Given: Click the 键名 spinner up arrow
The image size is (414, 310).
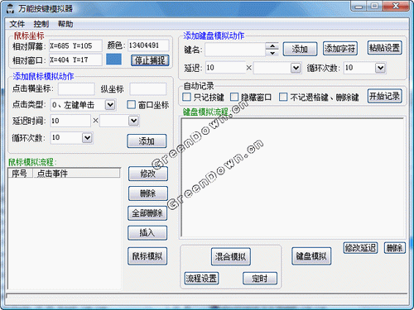Looking at the screenshot, I should (272, 46).
